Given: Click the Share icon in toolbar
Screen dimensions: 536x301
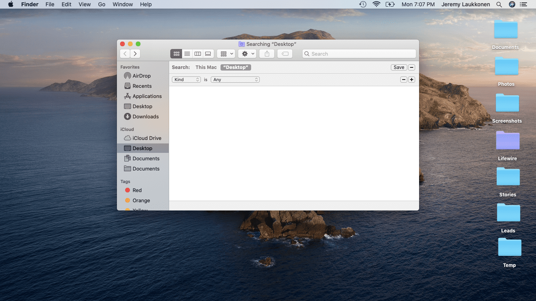Looking at the screenshot, I should pos(267,54).
